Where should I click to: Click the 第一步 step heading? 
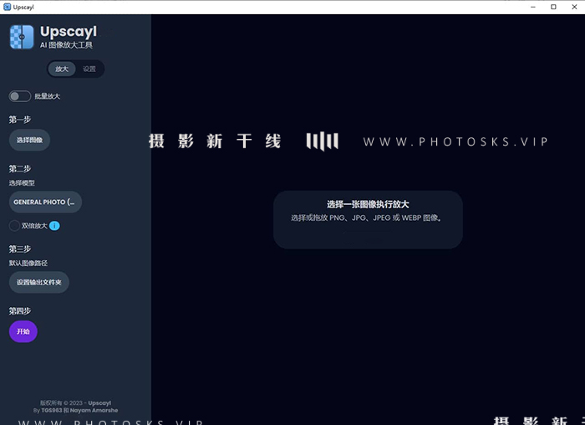[20, 120]
